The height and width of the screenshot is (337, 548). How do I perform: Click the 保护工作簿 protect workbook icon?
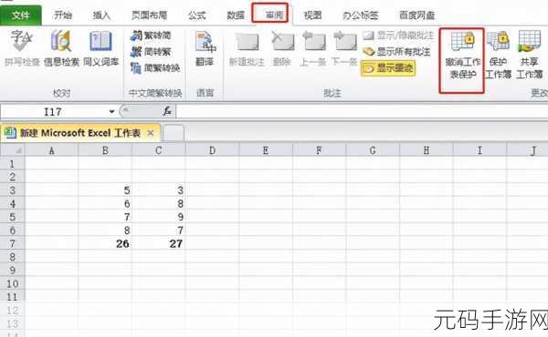[499, 55]
